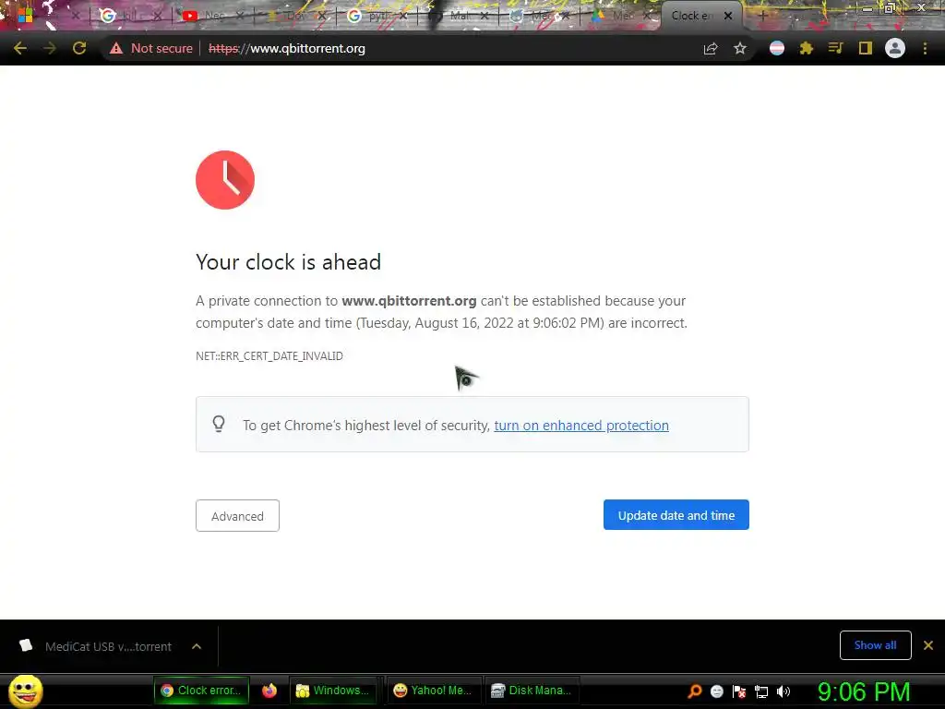Toggle the Chrome side panel

coord(866,48)
